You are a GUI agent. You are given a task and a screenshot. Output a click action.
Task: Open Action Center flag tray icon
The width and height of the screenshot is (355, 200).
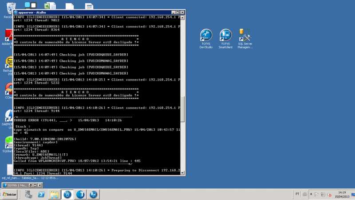(317, 194)
